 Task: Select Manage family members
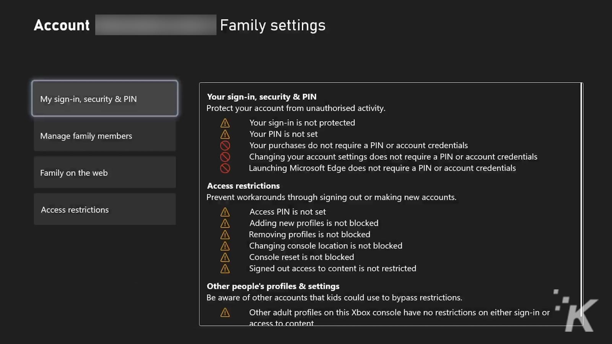click(x=105, y=136)
